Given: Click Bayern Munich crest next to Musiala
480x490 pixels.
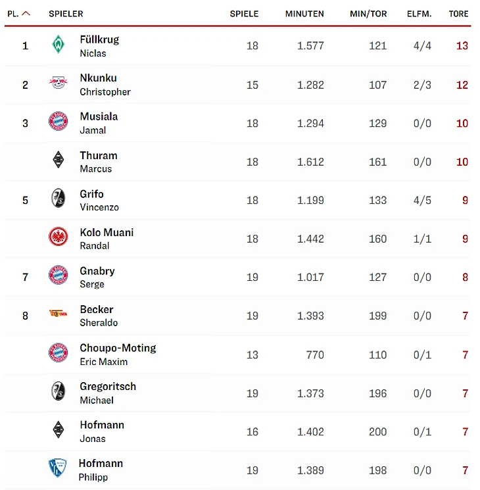Looking at the screenshot, I should [59, 122].
